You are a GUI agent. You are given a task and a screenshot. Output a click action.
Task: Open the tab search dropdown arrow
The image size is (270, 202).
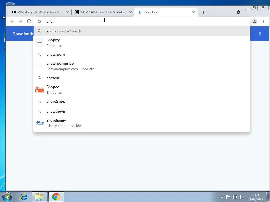(238, 12)
